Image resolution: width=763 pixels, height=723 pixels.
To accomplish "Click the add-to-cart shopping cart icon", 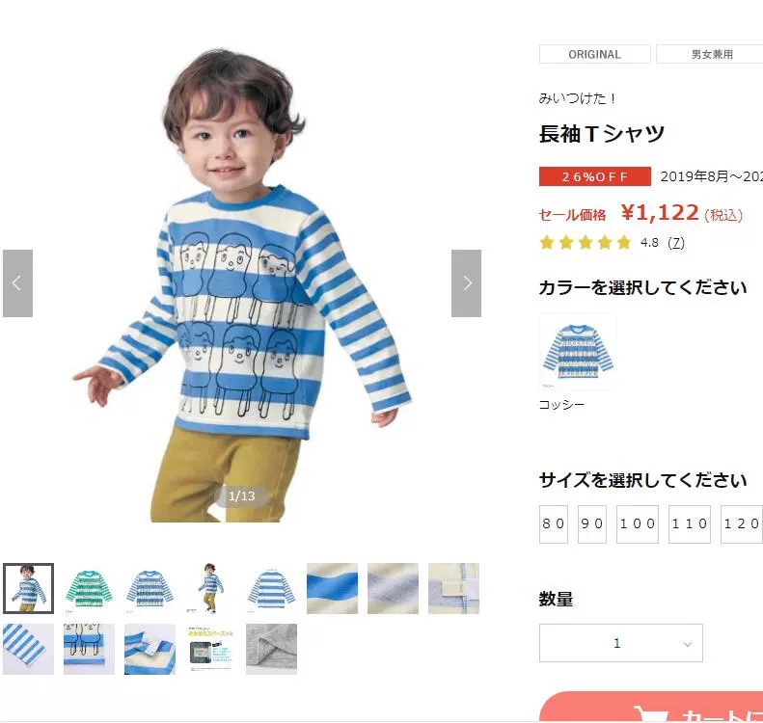I will (x=651, y=714).
